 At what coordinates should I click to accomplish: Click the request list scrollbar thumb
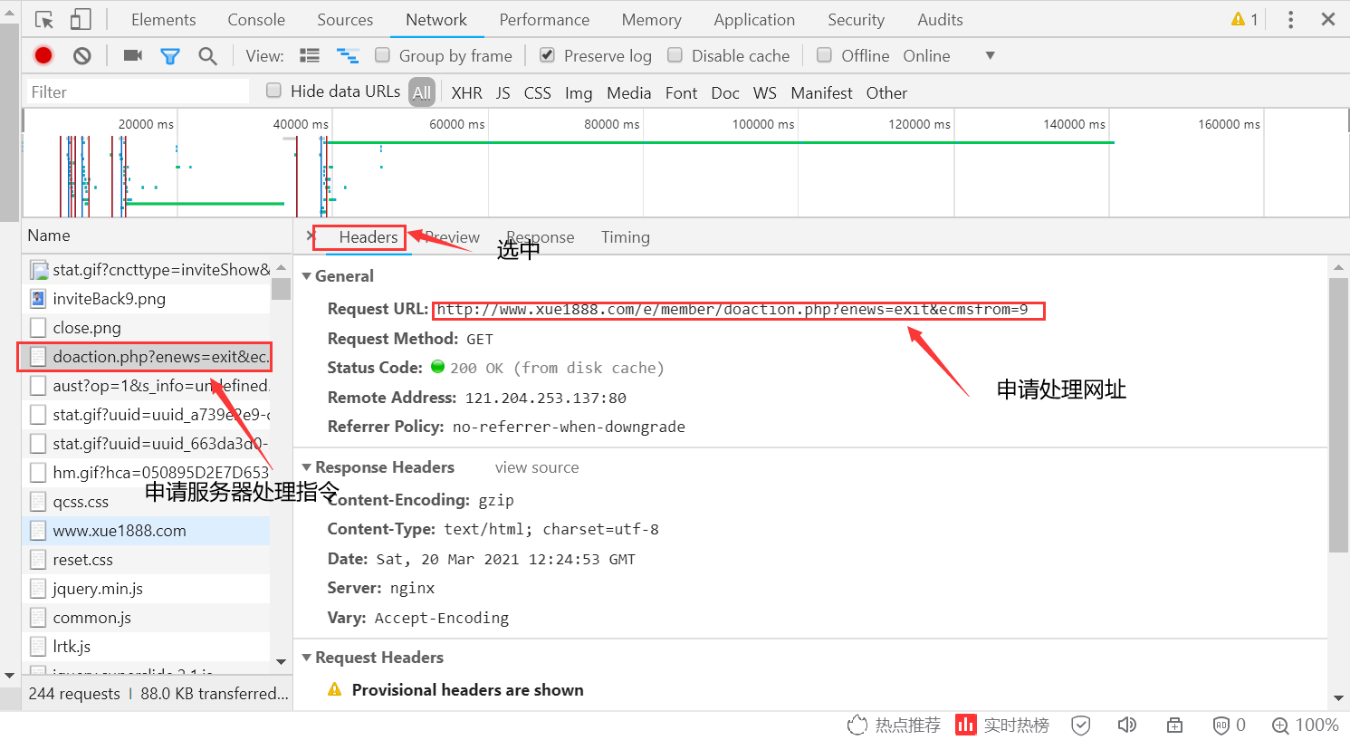[282, 288]
